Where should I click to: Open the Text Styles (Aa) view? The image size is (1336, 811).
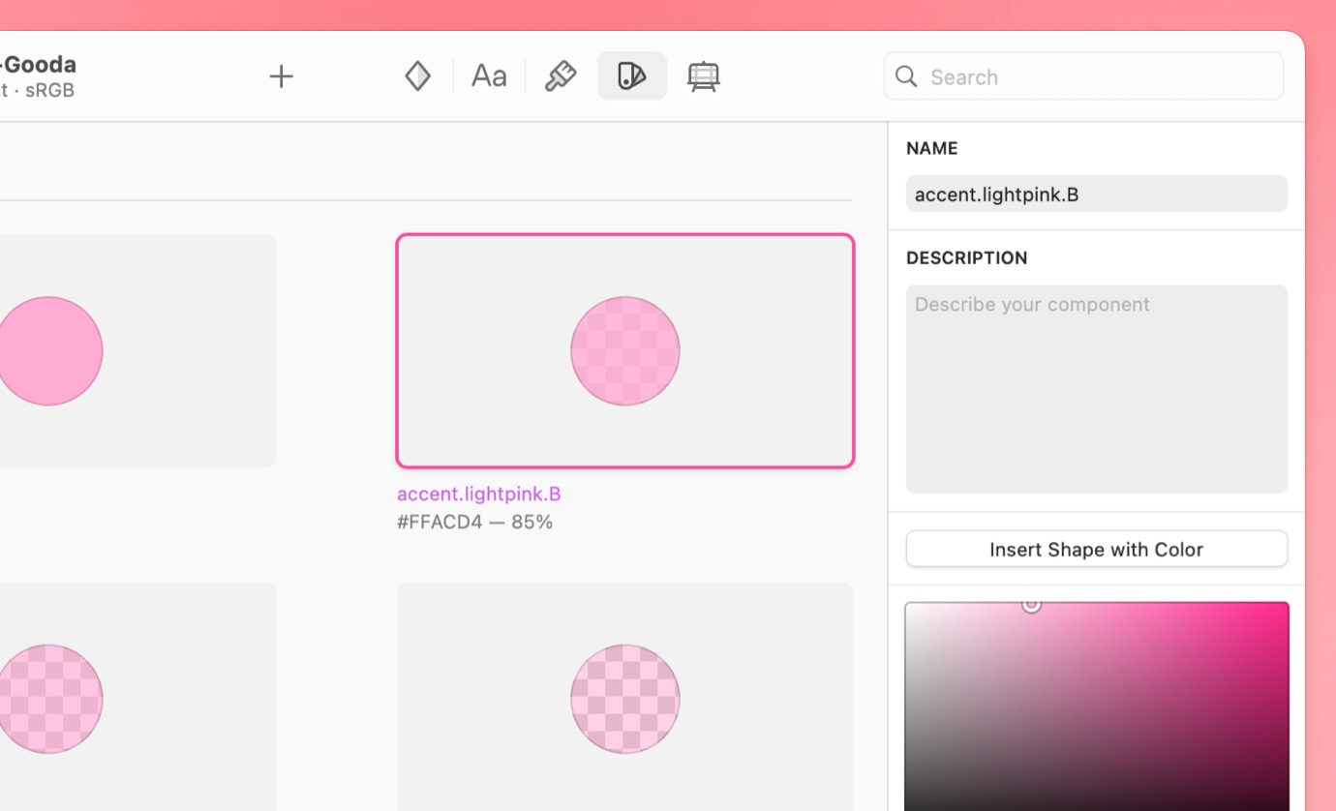(x=489, y=76)
